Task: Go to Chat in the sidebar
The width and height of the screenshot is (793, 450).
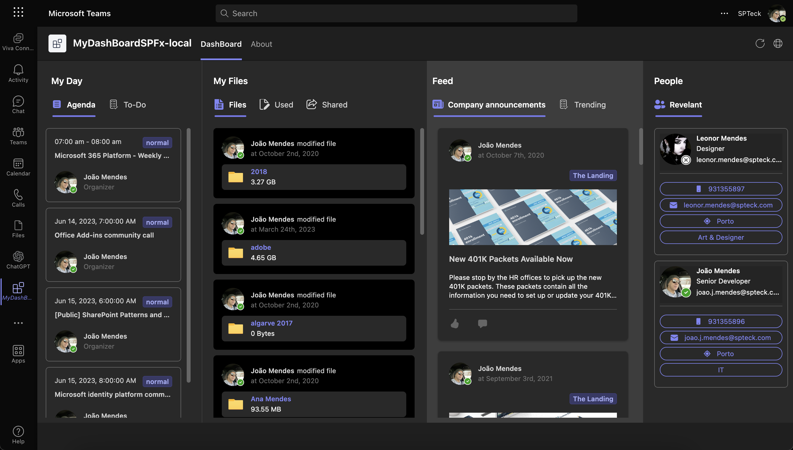Action: [x=18, y=105]
